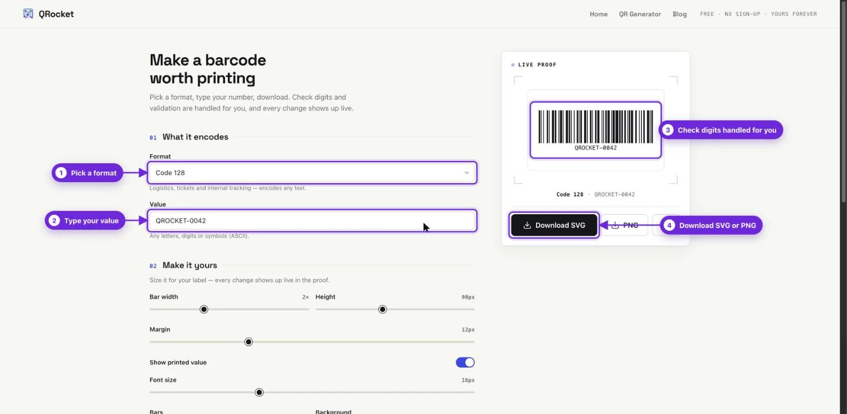Viewport: 847px width, 414px height.
Task: Open the QR Generator nav link
Action: coord(640,14)
